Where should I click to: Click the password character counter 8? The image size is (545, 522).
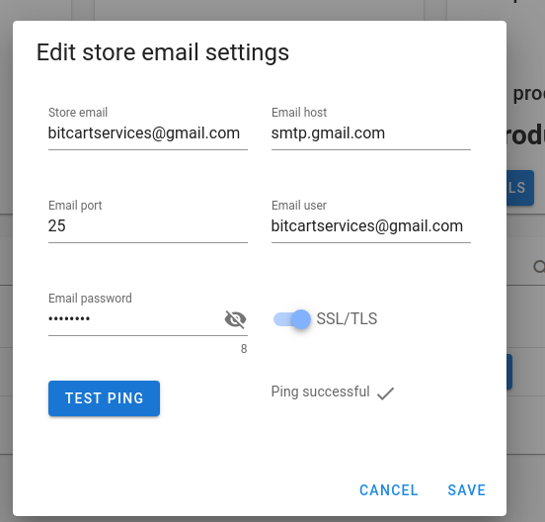click(x=244, y=349)
